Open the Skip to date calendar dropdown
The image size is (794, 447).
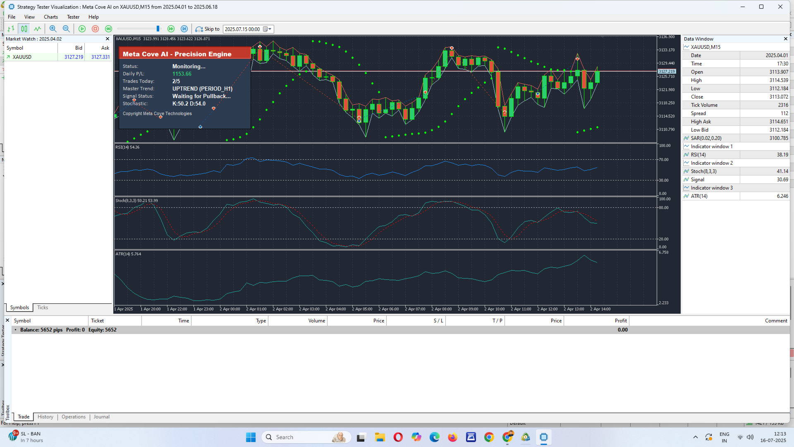[x=268, y=29]
